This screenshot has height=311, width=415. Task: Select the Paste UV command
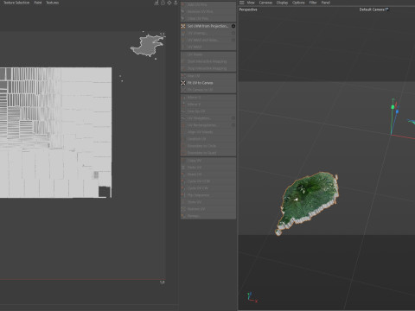click(208, 168)
